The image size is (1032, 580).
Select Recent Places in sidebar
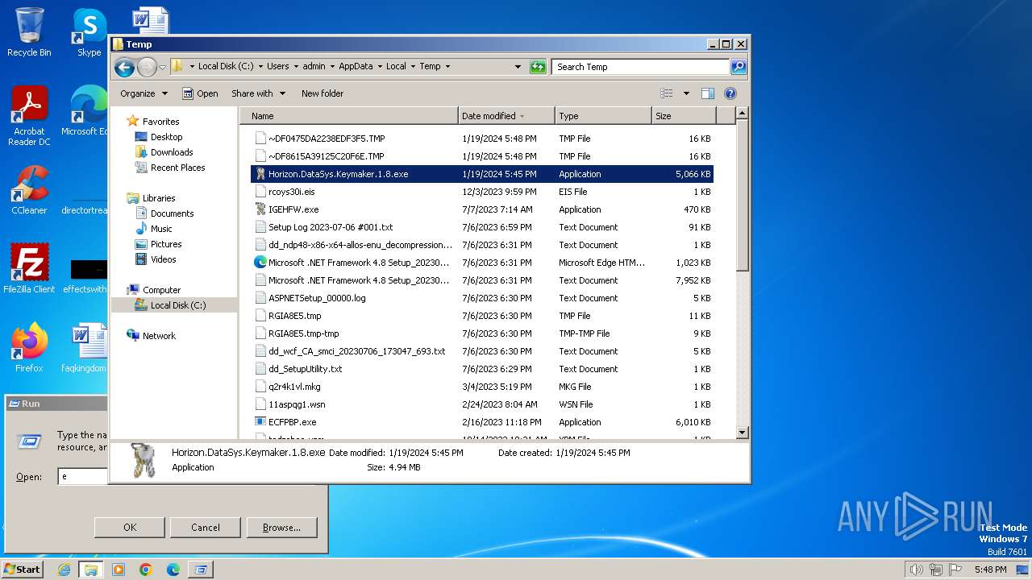[x=178, y=168]
